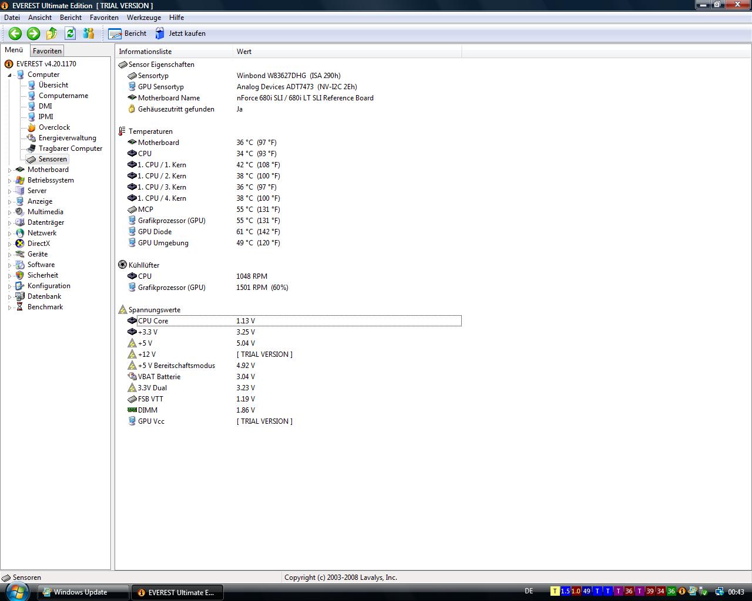Click the Sicherheit shield icon

20,275
